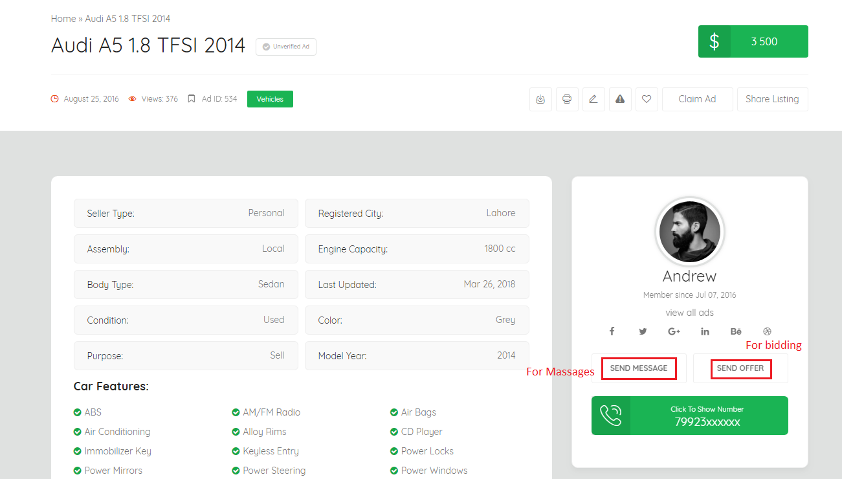Image resolution: width=842 pixels, height=479 pixels.
Task: Edit the ad with the pencil icon
Action: 593,99
